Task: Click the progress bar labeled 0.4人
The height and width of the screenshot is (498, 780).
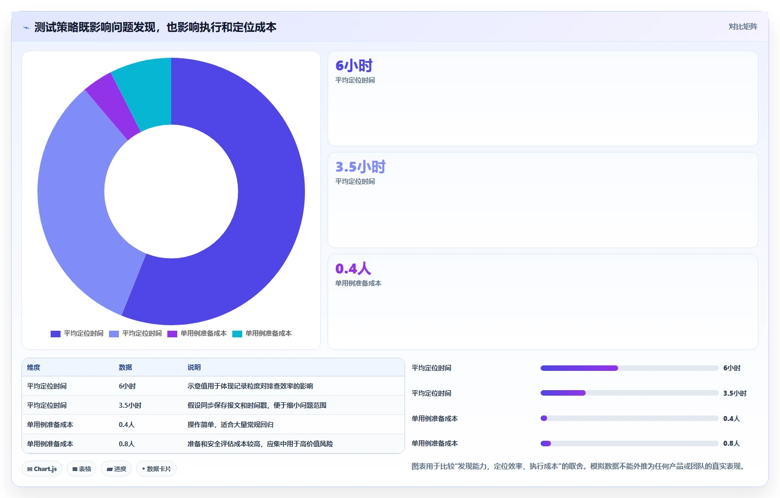Action: 630,418
